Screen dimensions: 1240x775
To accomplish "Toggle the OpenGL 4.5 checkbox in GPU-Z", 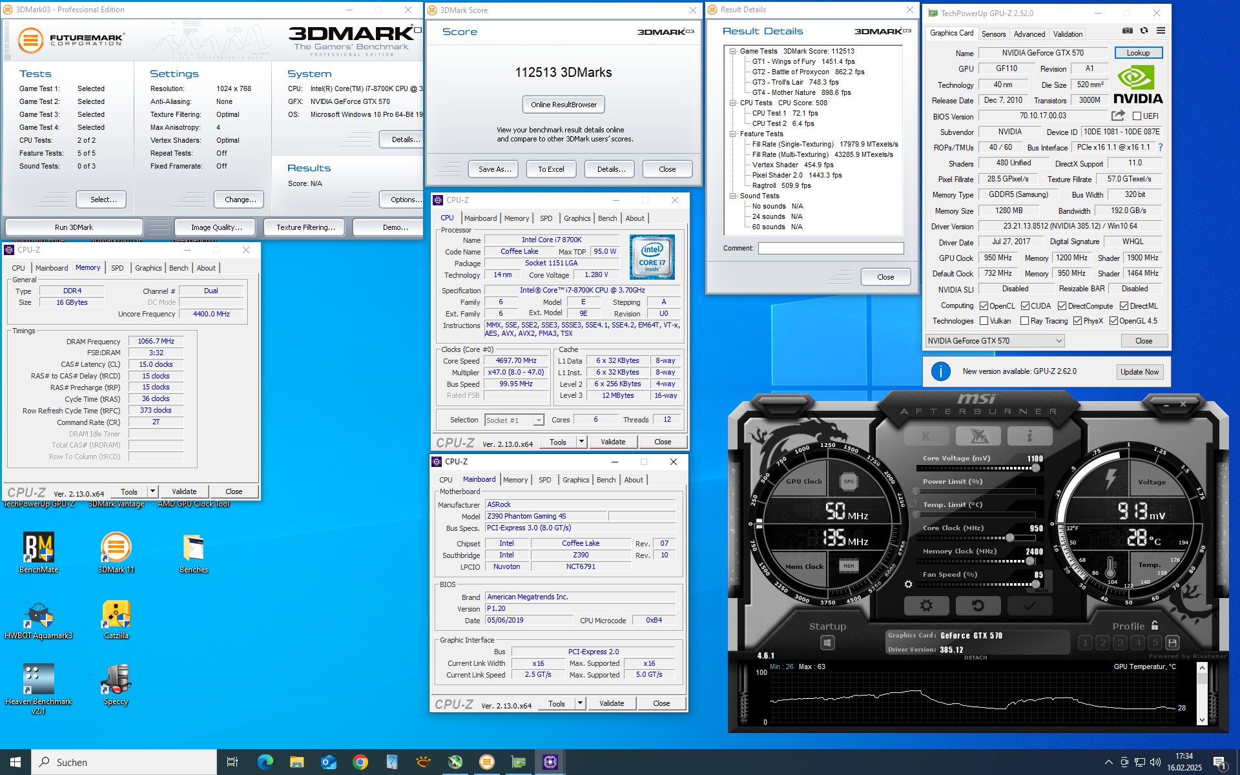I will click(1113, 321).
